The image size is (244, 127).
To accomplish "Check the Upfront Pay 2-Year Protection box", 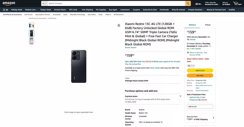I will pos(188,97).
